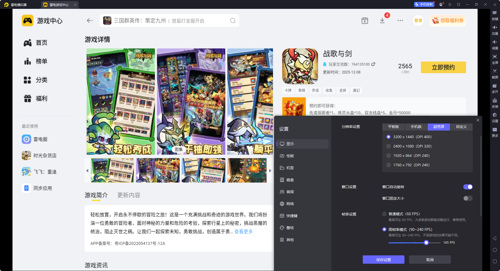Click 手机控制 in the title bar
500x271 pixels.
[x=424, y=4]
